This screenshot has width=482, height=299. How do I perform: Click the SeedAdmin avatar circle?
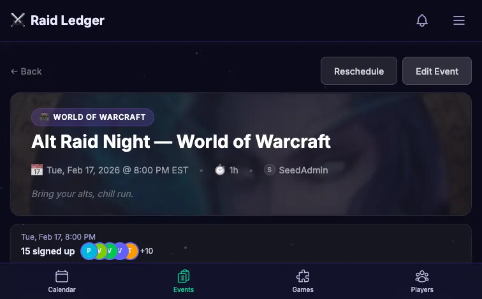269,170
